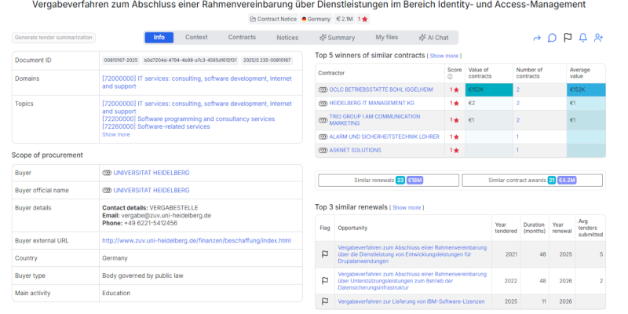Click the 23 count badge on Similar renewals
This screenshot has height=314, width=628.
[x=400, y=181]
